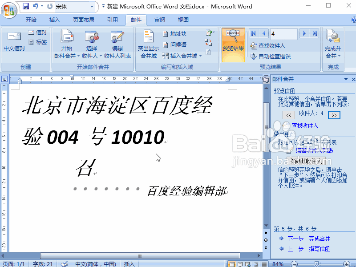Save document with floppy disk icon
356x267 pixels.
[26, 6]
